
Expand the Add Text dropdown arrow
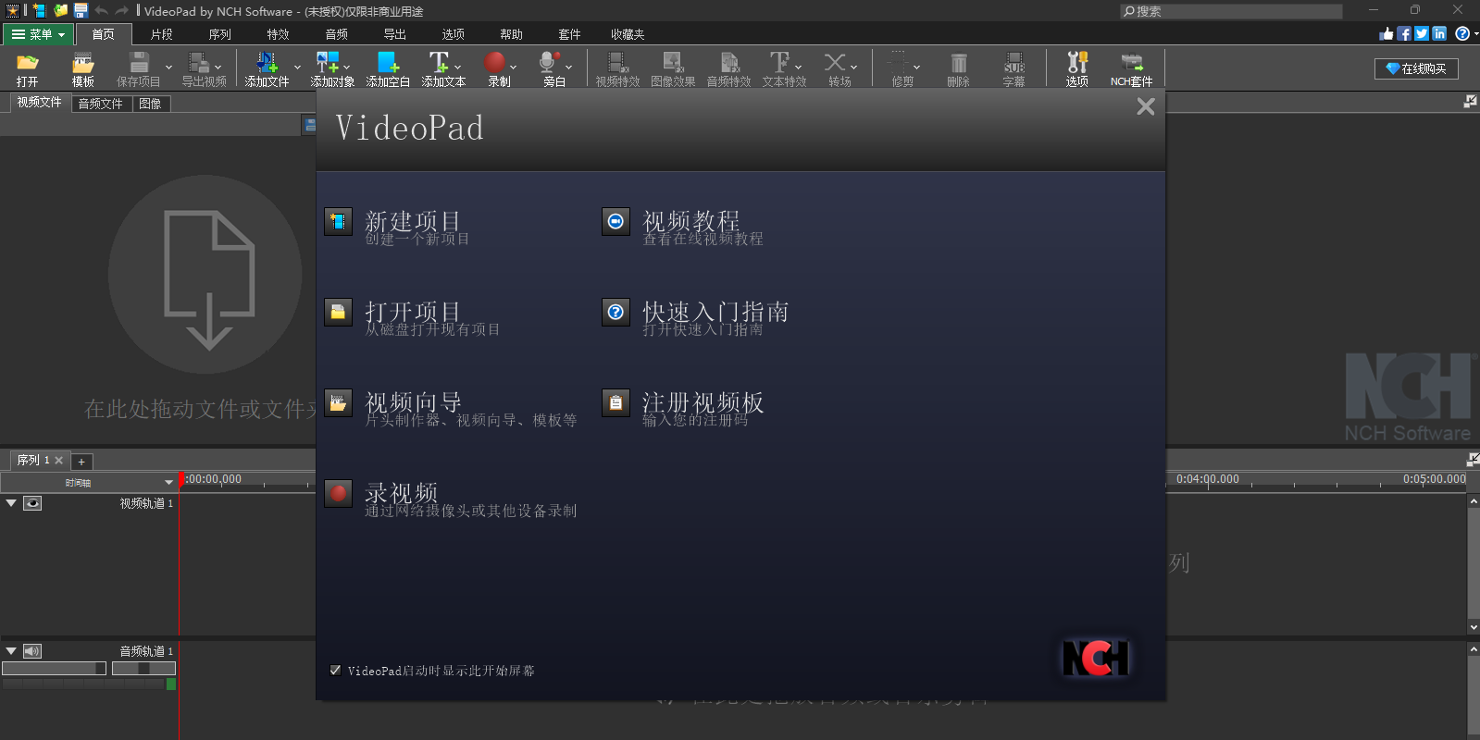coord(457,68)
